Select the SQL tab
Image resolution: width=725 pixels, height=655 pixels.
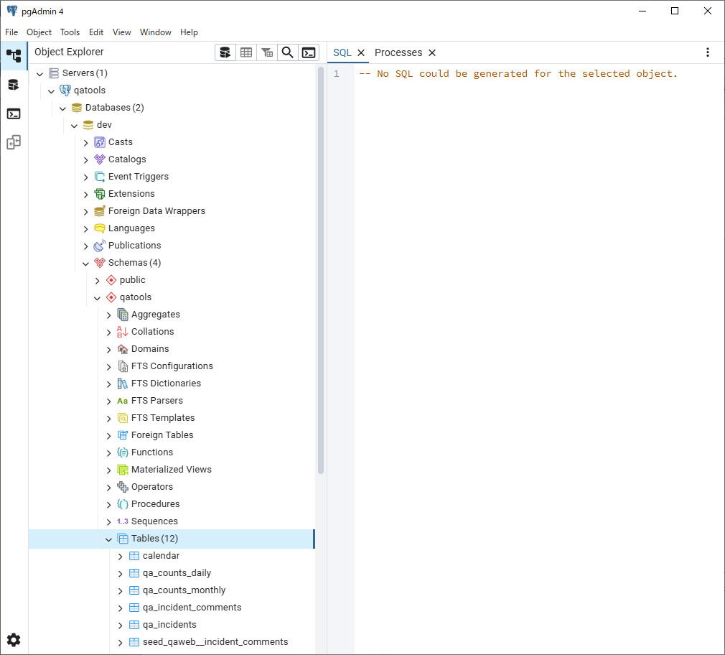pyautogui.click(x=342, y=52)
